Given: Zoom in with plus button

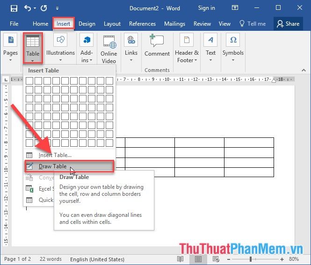Looking at the screenshot, I should pyautogui.click(x=282, y=259).
